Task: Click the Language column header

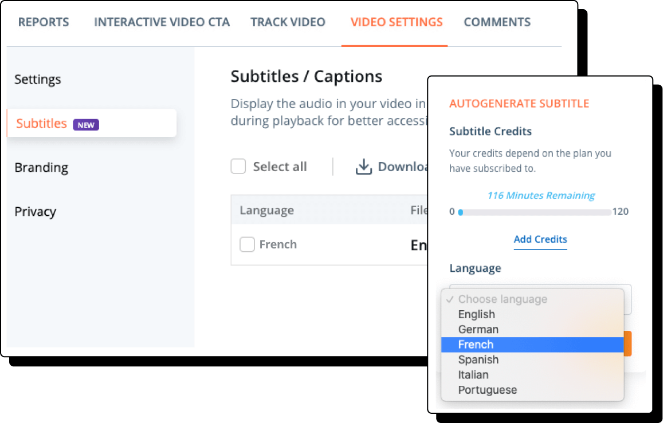Action: point(266,210)
